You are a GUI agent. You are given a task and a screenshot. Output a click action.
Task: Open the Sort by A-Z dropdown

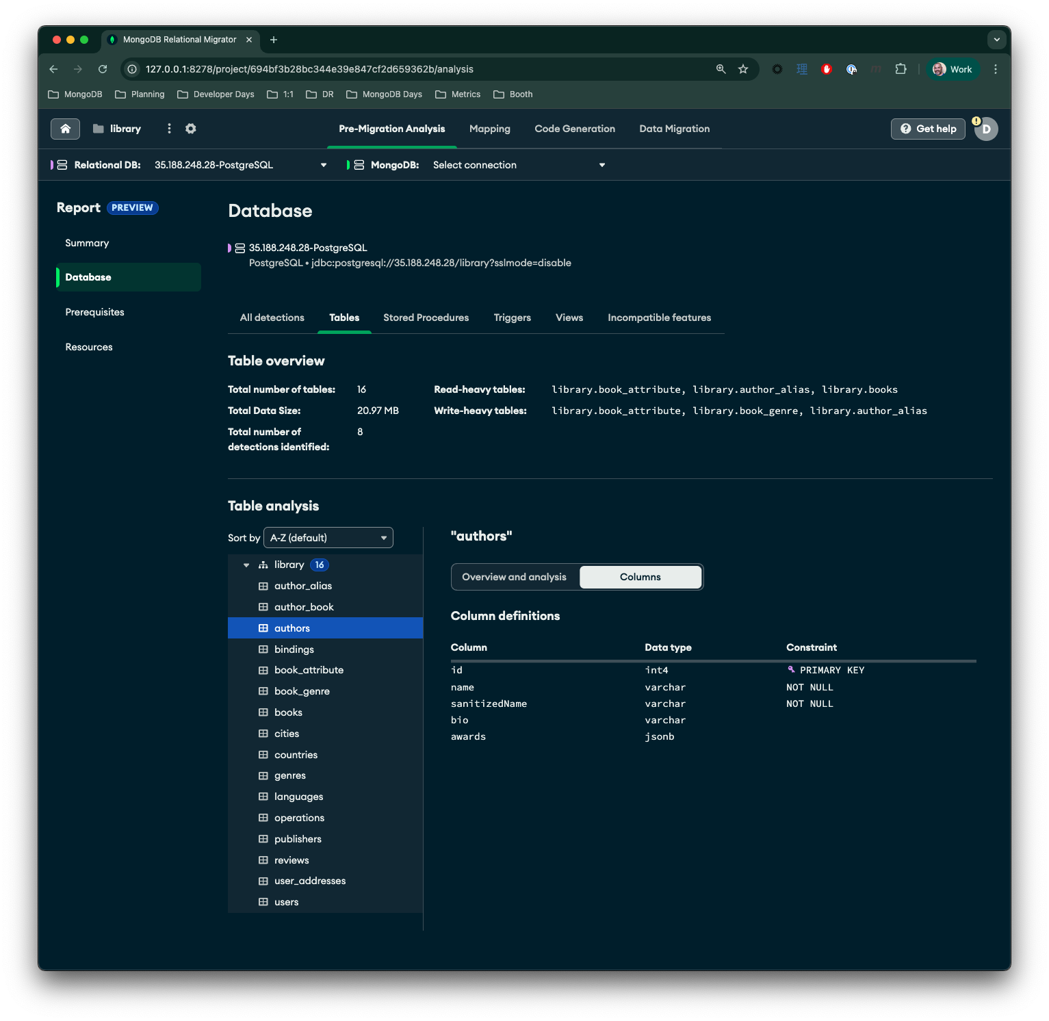[328, 538]
